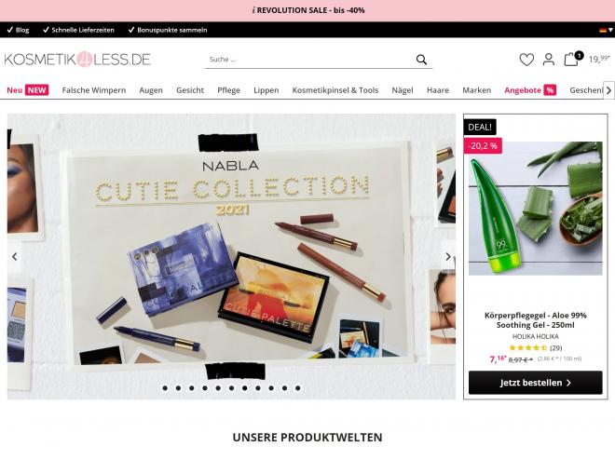This screenshot has height=460, width=615.
Task: Open the Pflege category
Action: (x=228, y=90)
